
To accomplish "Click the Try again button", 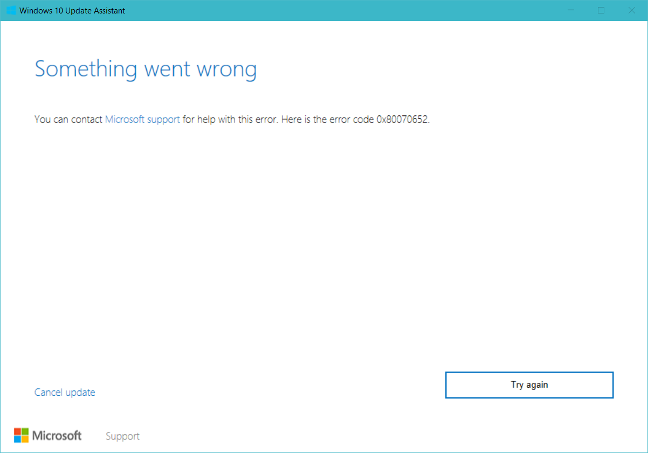I will [529, 385].
